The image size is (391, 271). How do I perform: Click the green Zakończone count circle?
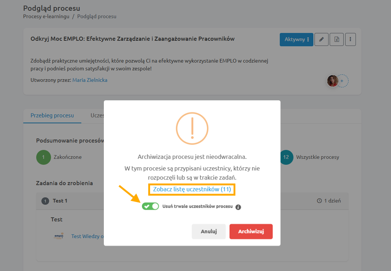pyautogui.click(x=43, y=157)
